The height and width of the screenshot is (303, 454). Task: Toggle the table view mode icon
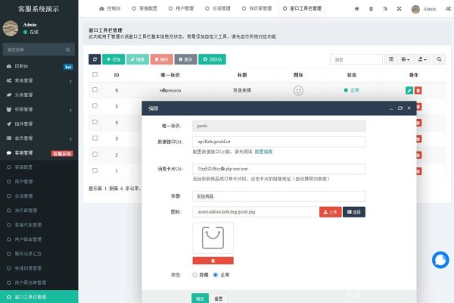(x=391, y=59)
